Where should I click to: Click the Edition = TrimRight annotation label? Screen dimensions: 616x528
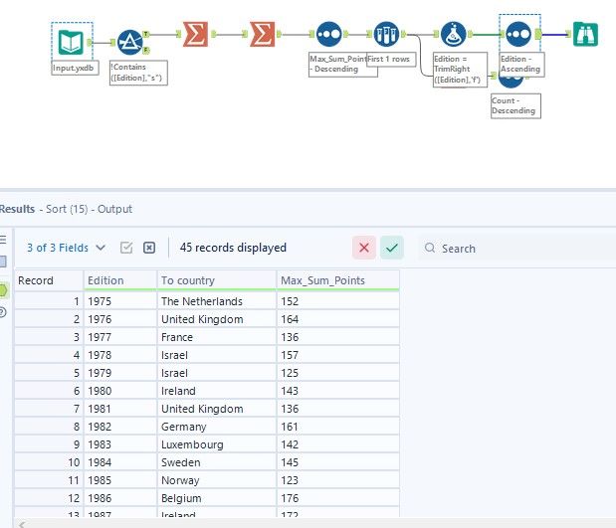[x=460, y=69]
